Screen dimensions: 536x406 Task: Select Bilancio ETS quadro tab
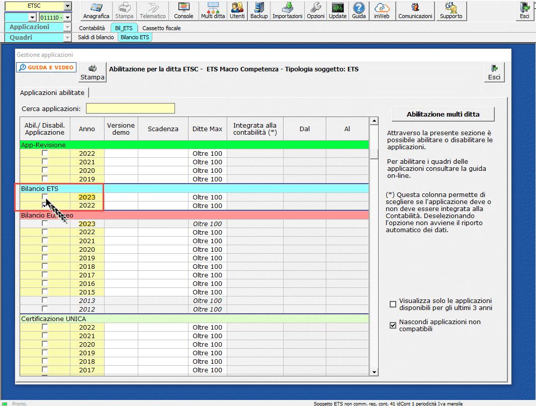click(x=135, y=37)
